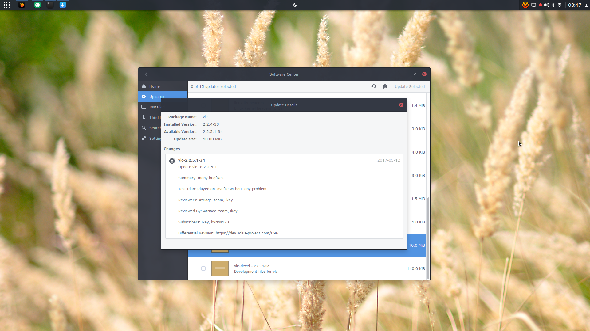590x331 pixels.
Task: Click 'Subscribers: ikey, kyrios123' line
Action: click(203, 222)
